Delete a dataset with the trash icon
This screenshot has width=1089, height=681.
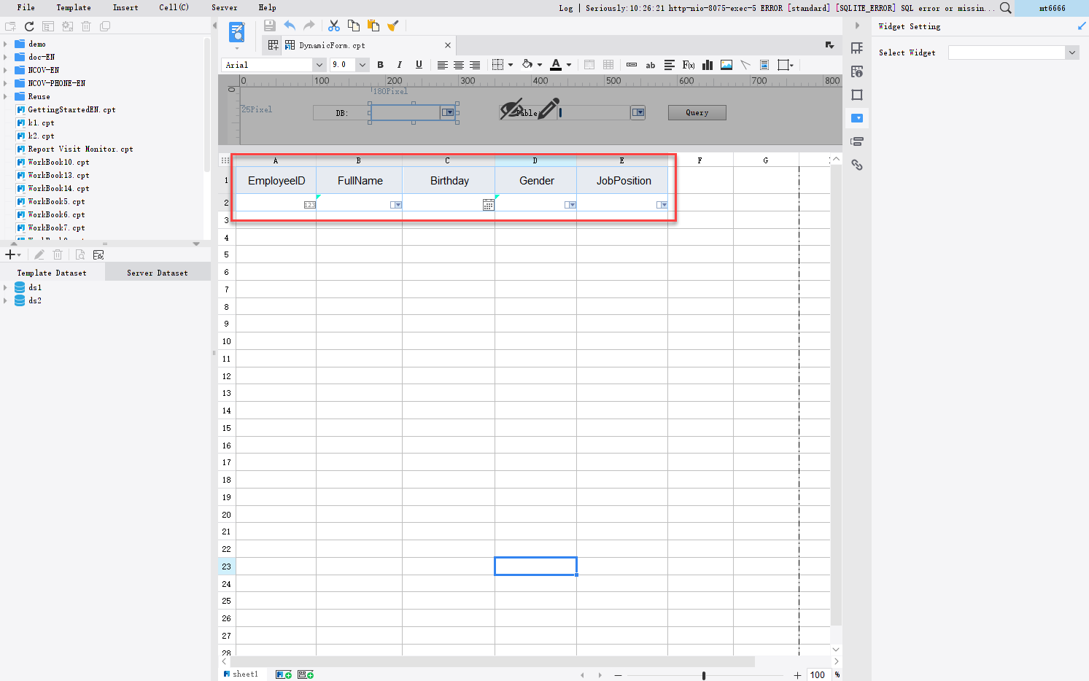[x=58, y=254]
